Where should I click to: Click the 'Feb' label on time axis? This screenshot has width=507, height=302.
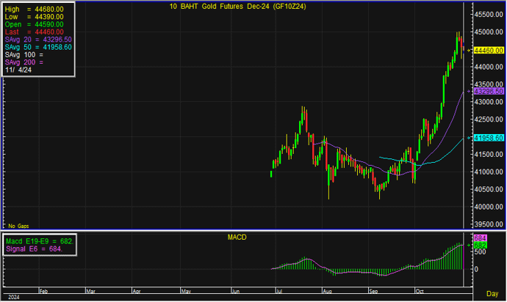[43, 291]
